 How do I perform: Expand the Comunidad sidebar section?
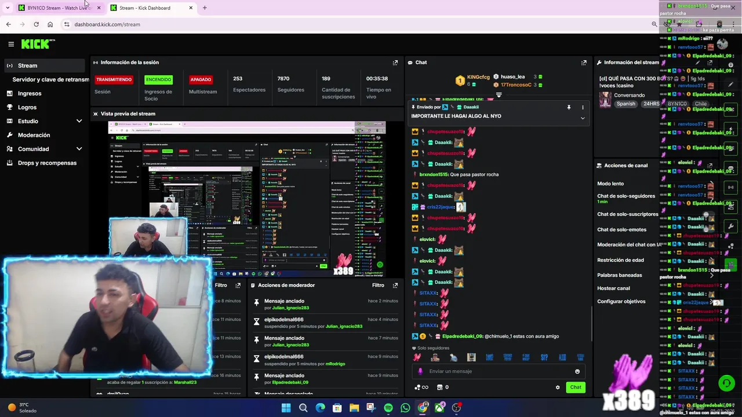pyautogui.click(x=79, y=149)
